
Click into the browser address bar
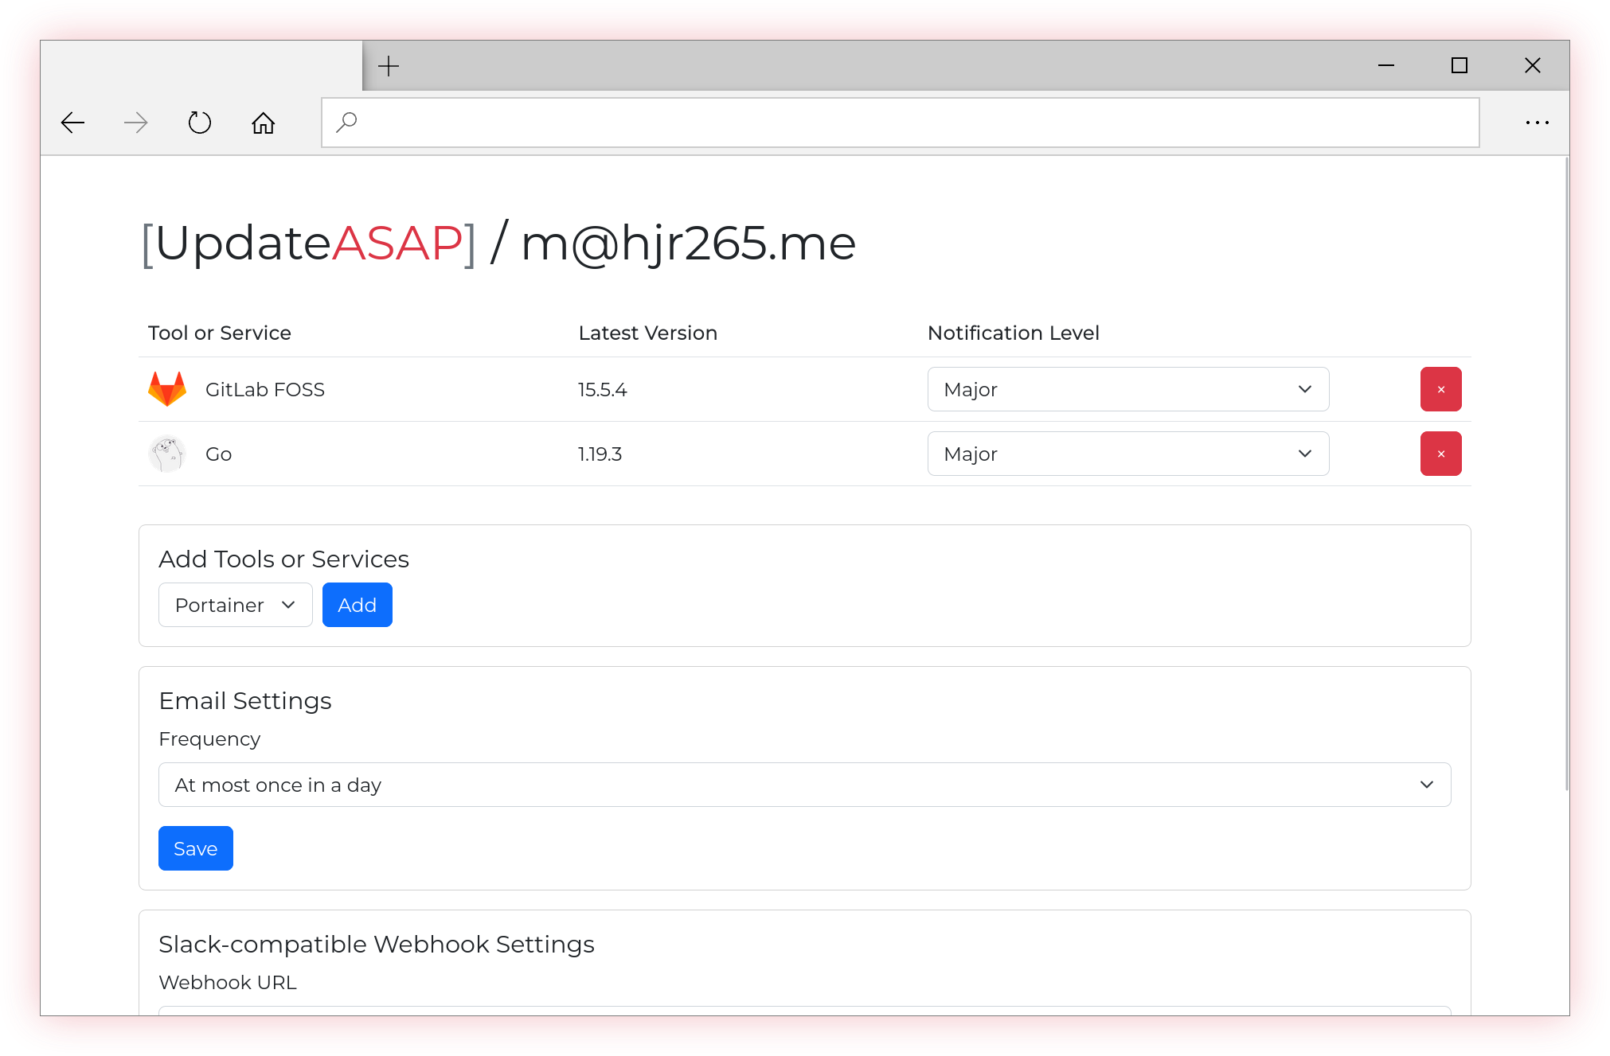pyautogui.click(x=900, y=123)
